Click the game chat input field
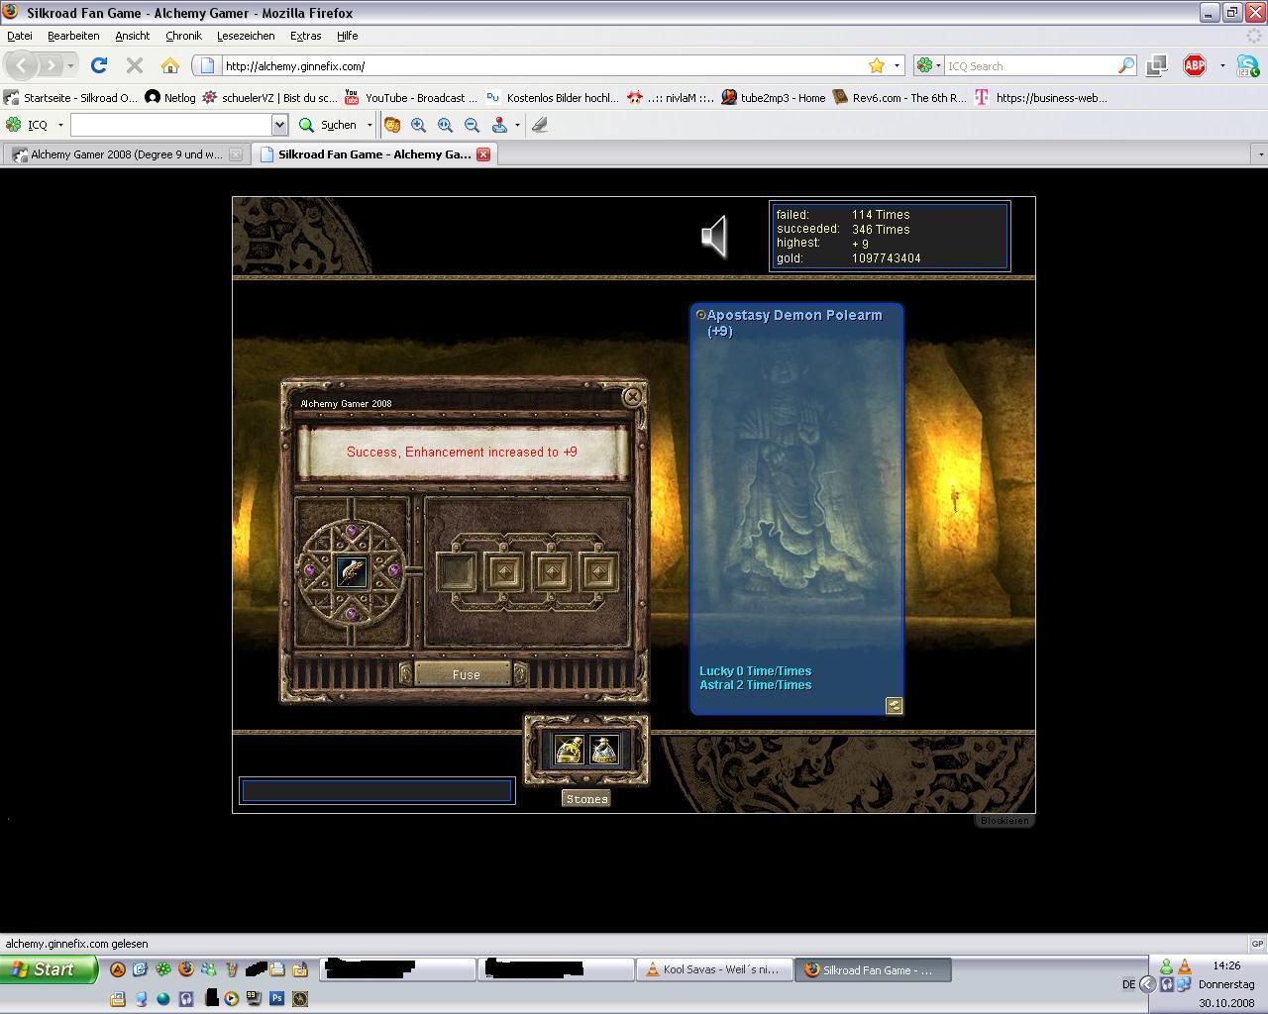Screen dimensions: 1268x1014 pos(376,790)
